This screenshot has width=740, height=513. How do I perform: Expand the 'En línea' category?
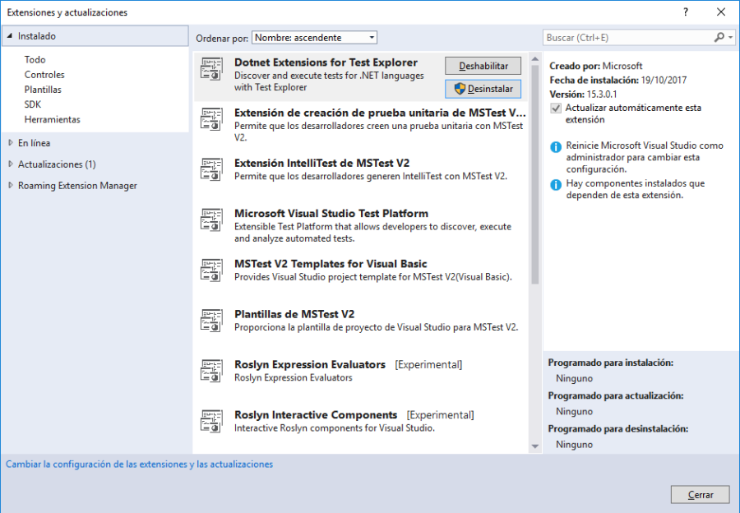pyautogui.click(x=11, y=143)
